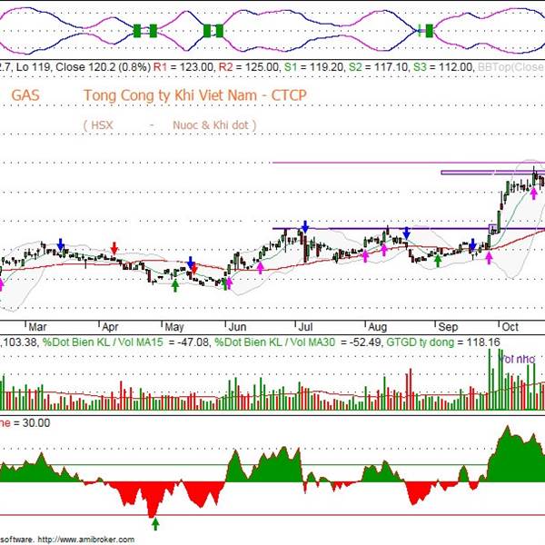Click the small purple breakout box on resistance line
The image size is (545, 545).
[493, 229]
